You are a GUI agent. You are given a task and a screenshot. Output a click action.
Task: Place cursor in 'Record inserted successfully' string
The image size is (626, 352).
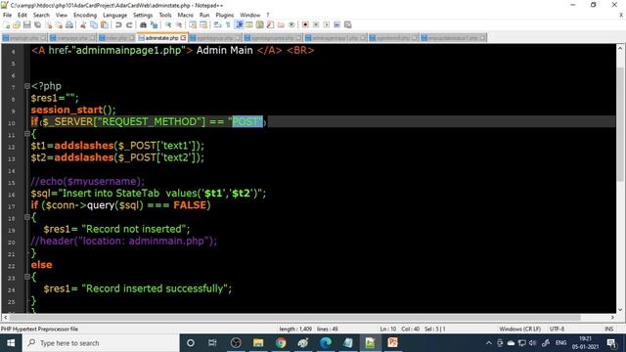click(156, 288)
